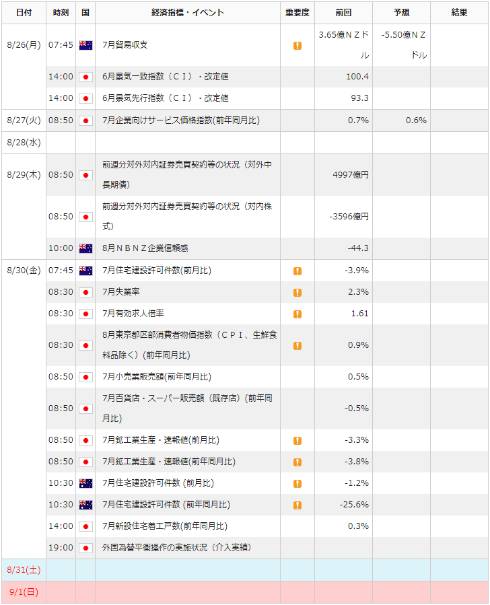Click the 国 column header
The width and height of the screenshot is (490, 605).
(x=85, y=13)
